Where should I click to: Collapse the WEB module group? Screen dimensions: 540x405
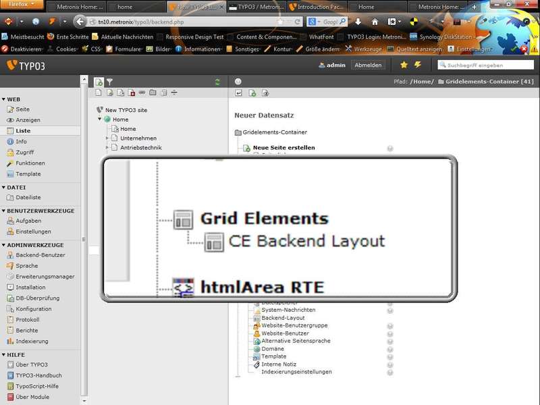tap(3, 99)
